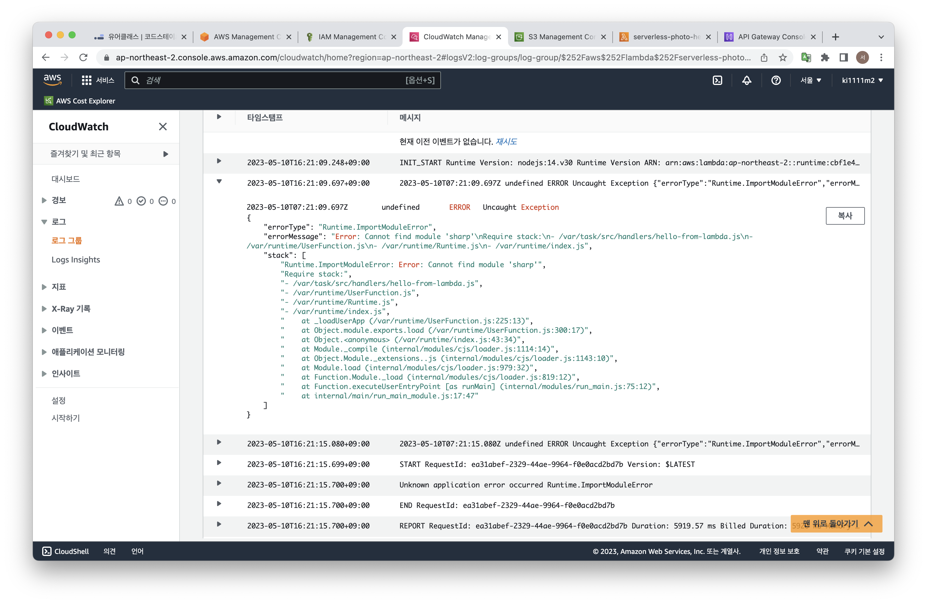
Task: Click the OK alarms check-circle icon
Action: click(x=141, y=201)
